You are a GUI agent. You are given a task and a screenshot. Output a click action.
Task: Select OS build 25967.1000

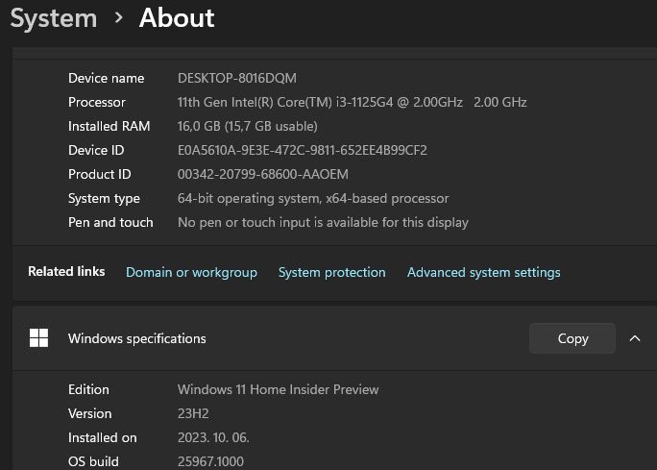[x=210, y=461]
